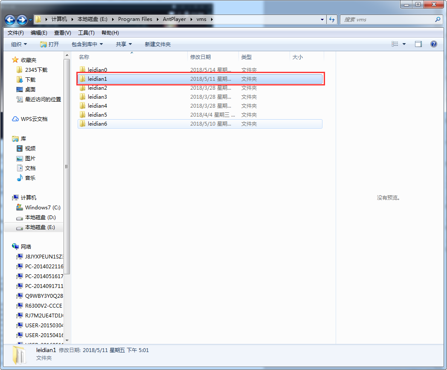Select Windows7 (C:) drive in sidebar
447x370 pixels.
click(x=42, y=207)
